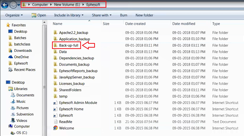The width and height of the screenshot is (244, 136).
Task: Click the Subversion library icon
Action: pos(13,114)
